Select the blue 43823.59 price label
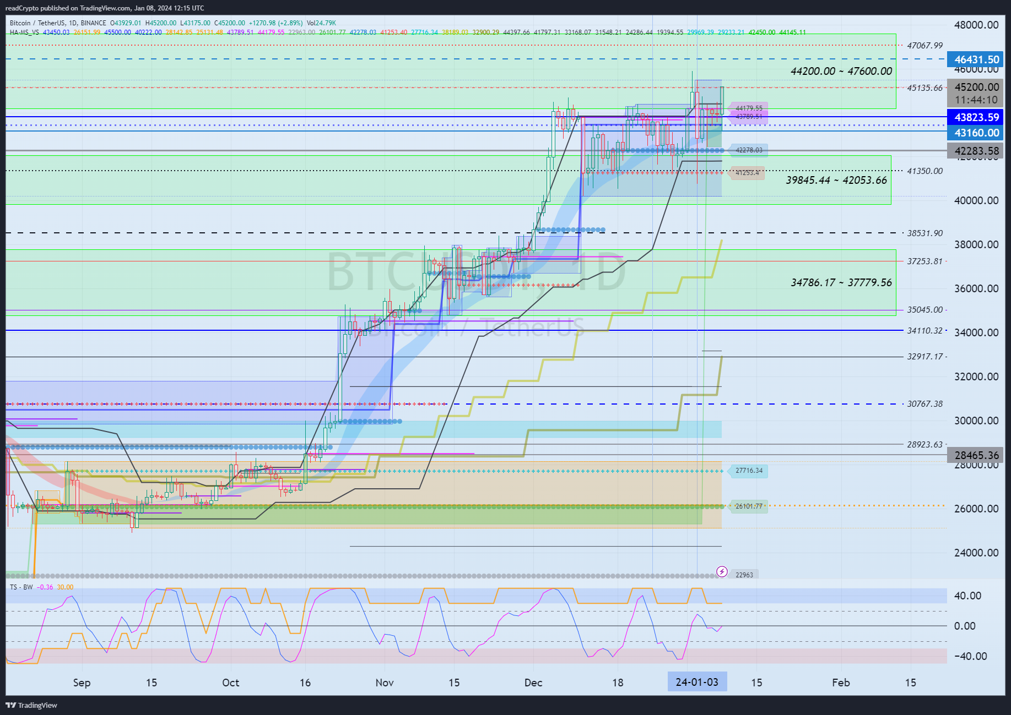The height and width of the screenshot is (715, 1011). point(976,117)
